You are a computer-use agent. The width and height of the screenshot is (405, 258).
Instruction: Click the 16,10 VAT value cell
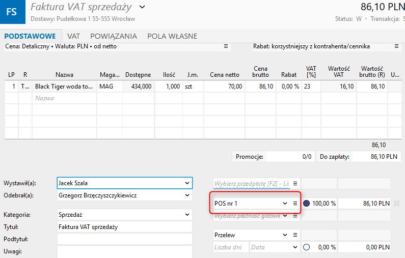[339, 87]
